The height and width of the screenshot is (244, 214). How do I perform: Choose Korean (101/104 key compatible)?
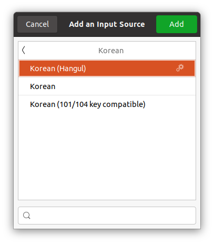pyautogui.click(x=107, y=104)
